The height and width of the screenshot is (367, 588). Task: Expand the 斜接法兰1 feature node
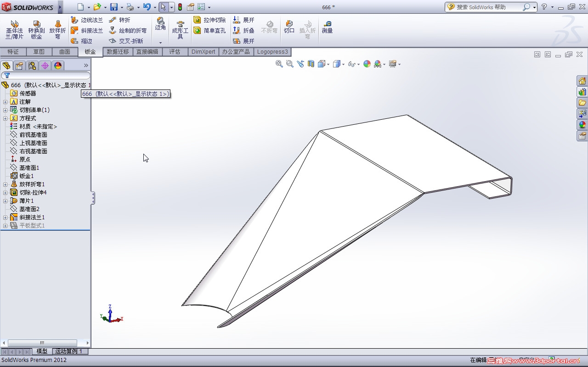5,217
